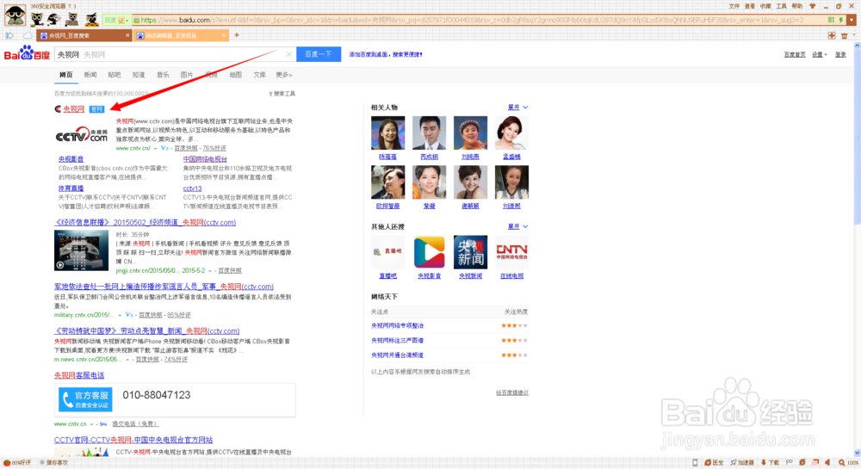This screenshot has height=469, width=861.
Task: Open the 搜索工具 filter
Action: click(282, 94)
